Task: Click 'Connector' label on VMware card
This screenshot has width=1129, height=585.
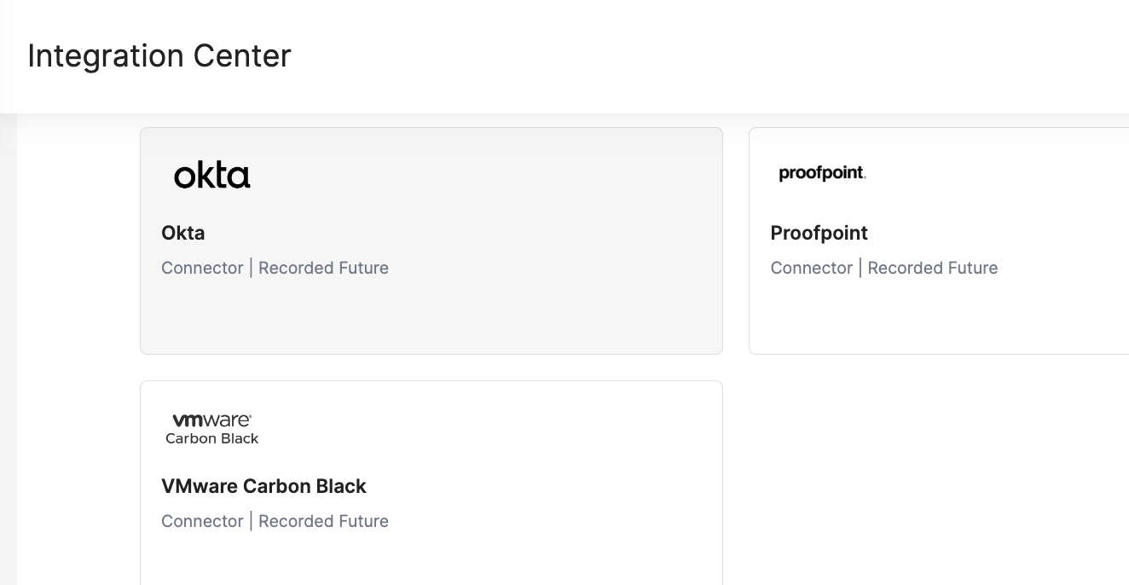Action: click(202, 521)
